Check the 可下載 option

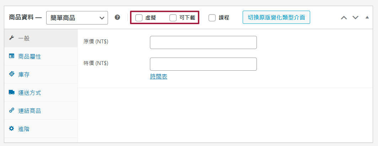pyautogui.click(x=173, y=18)
